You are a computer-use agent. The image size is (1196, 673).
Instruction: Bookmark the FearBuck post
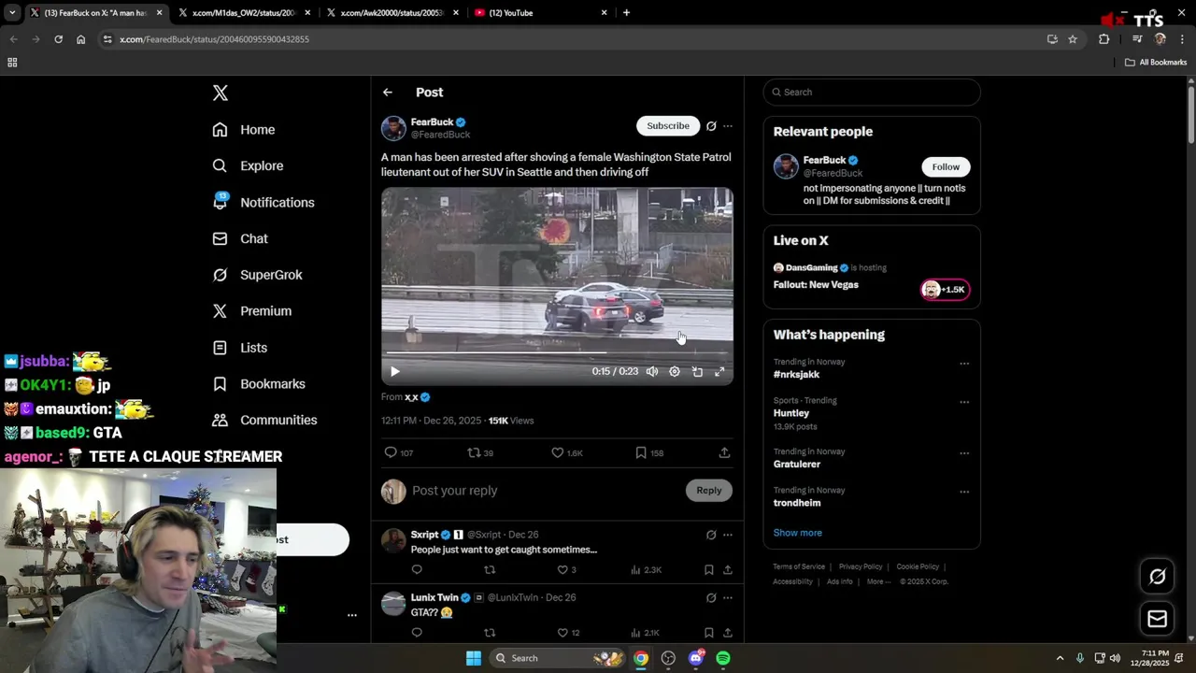point(649,452)
